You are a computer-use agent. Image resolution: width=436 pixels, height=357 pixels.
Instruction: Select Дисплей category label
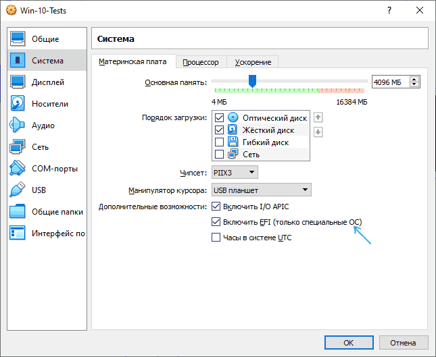[48, 82]
